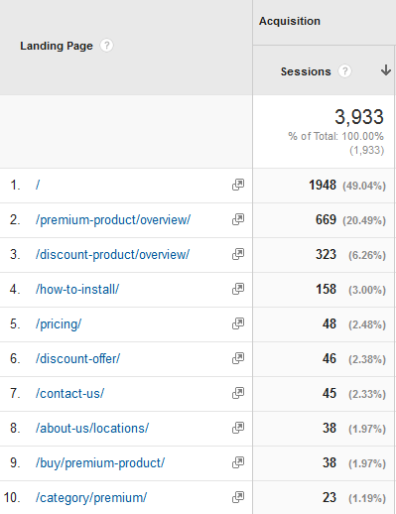Viewport: 396px width, 514px height.
Task: Open external link icon for /buy/premium-product/
Action: pos(238,462)
